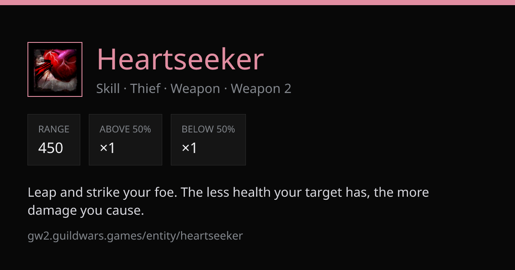Click the 'Leap and strike your foe' sentence
Viewport: 515px width, 270px height.
coord(103,192)
